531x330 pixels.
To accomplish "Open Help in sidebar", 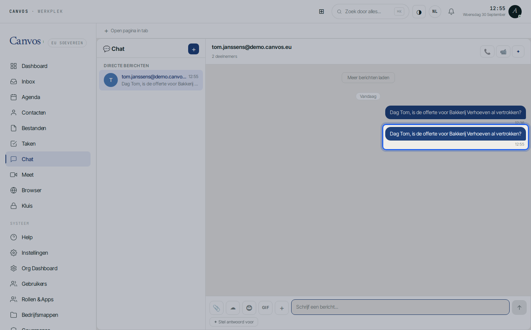I will pyautogui.click(x=48, y=237).
